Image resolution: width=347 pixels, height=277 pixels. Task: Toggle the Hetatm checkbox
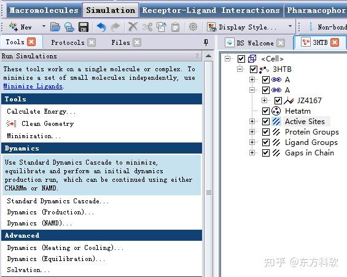266,111
